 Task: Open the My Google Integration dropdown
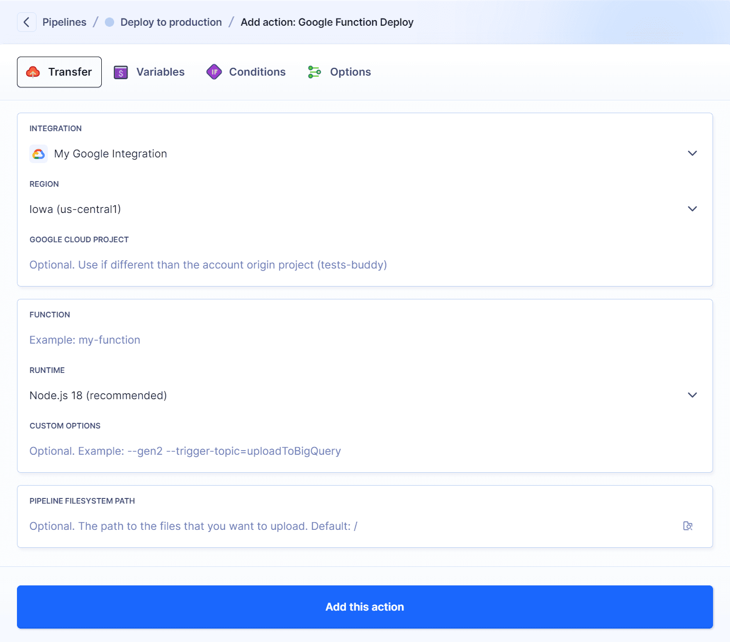pos(692,153)
